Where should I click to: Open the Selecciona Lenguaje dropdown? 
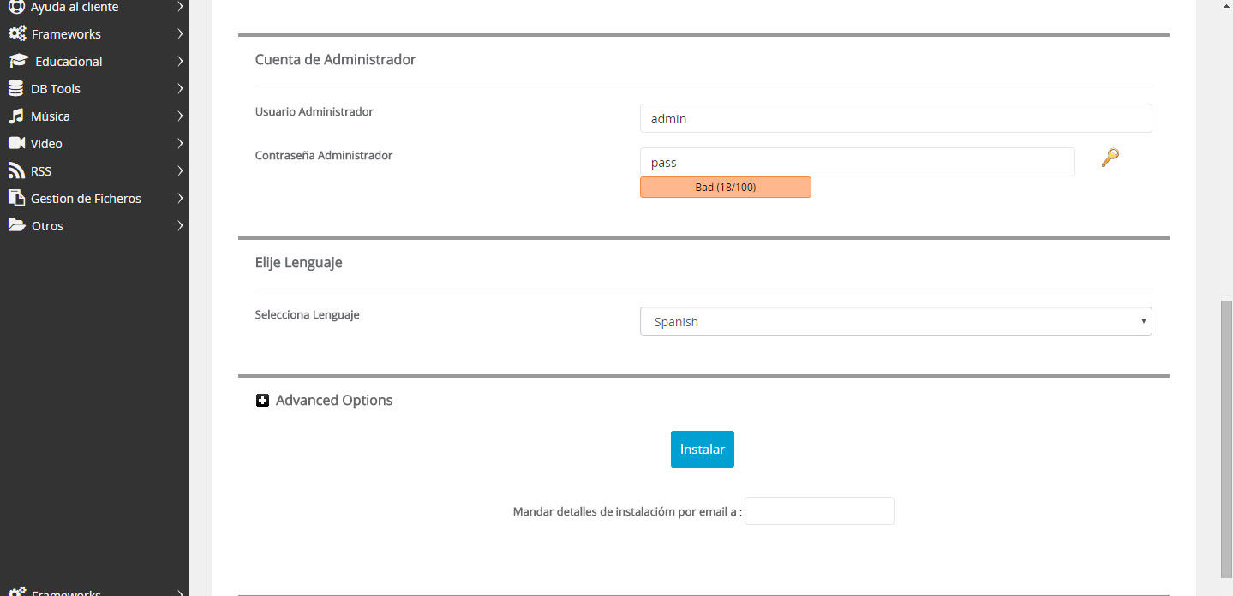pyautogui.click(x=895, y=321)
